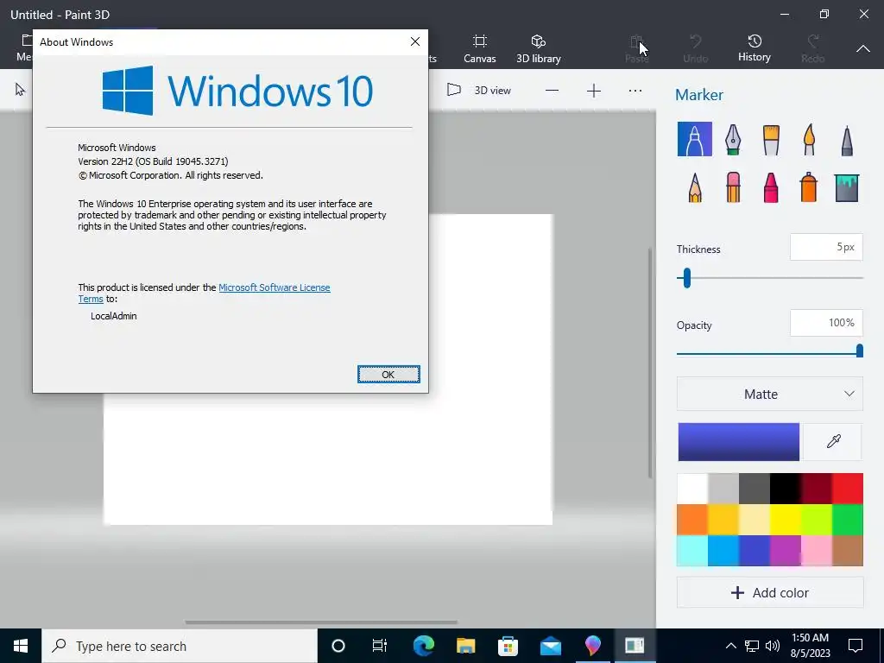Open Task View on the taskbar
This screenshot has height=663, width=884.
pyautogui.click(x=380, y=646)
